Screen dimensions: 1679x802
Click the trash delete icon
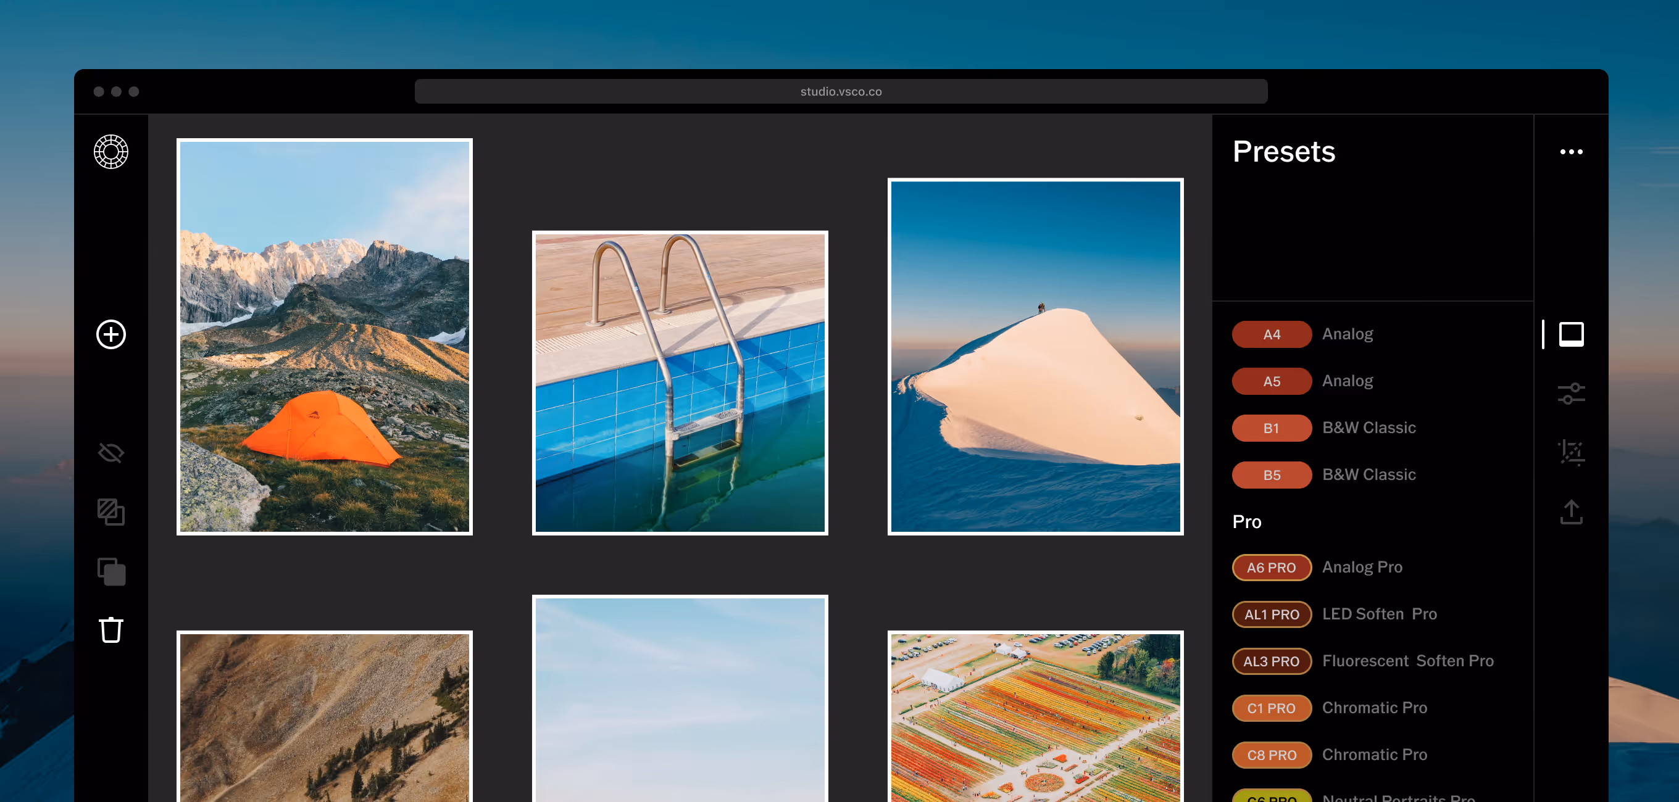click(111, 630)
